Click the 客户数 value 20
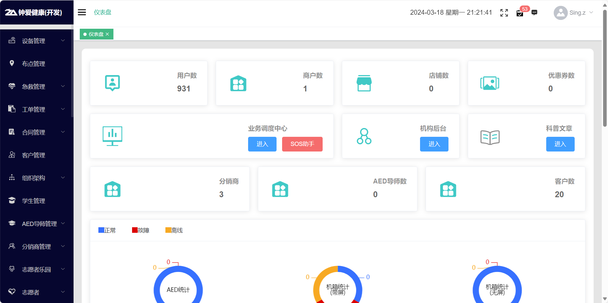This screenshot has height=303, width=608. point(559,194)
